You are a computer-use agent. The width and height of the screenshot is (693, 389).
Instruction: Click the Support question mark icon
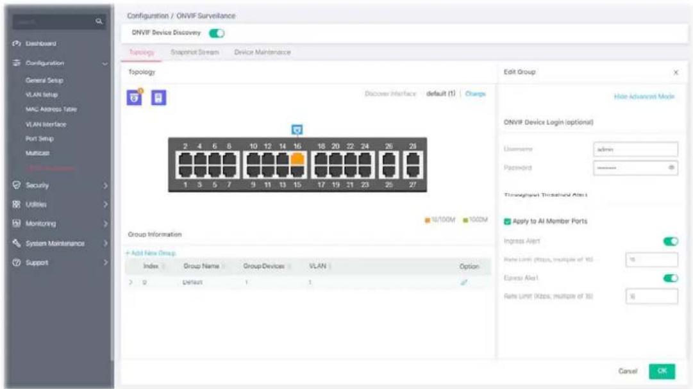click(x=17, y=263)
